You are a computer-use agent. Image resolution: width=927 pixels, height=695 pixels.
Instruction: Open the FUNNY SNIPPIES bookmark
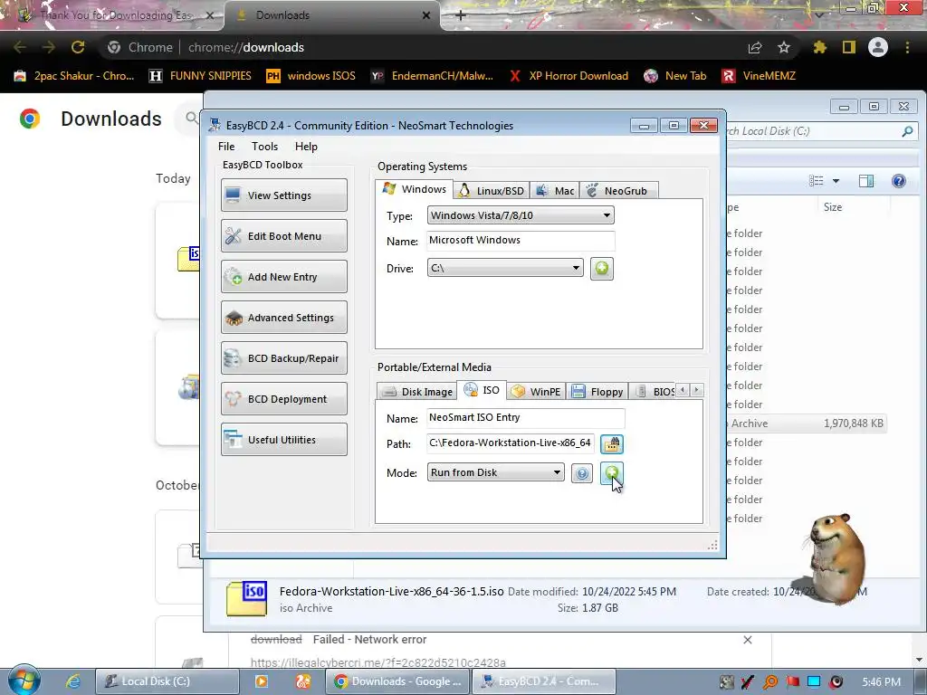tap(200, 76)
